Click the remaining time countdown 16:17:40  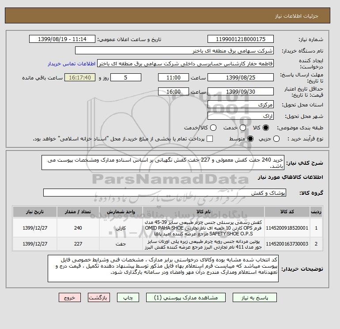pyautogui.click(x=80, y=77)
